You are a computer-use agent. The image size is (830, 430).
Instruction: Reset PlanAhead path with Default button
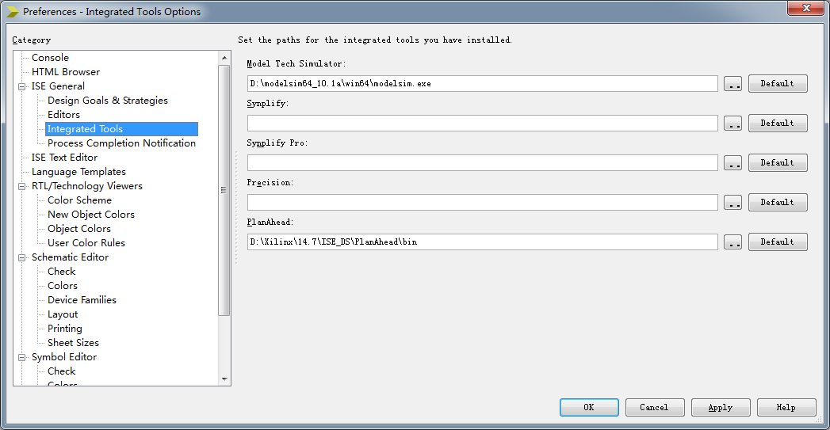[778, 242]
